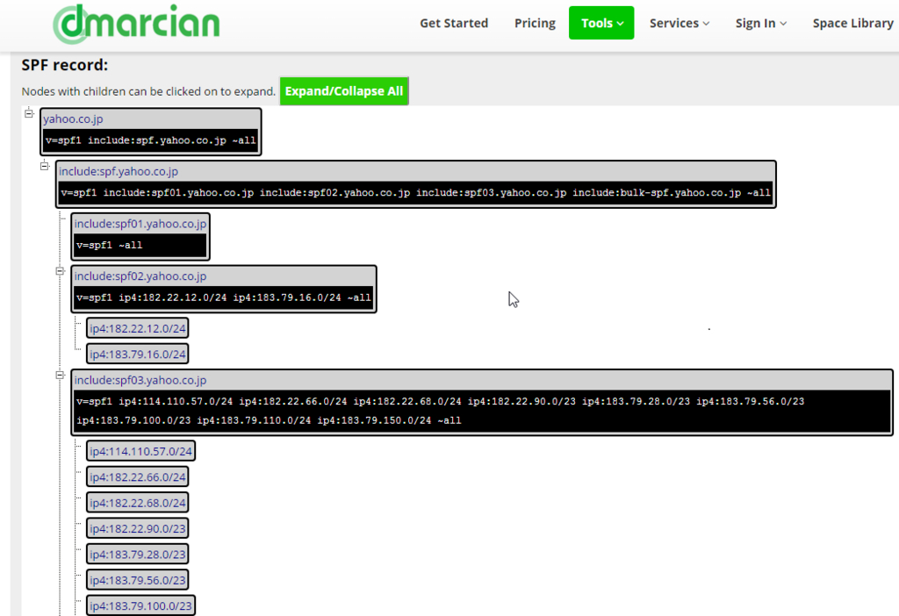The image size is (899, 616).
Task: Collapse the include:spf03.yahoo.co.jp node
Action: tap(60, 375)
